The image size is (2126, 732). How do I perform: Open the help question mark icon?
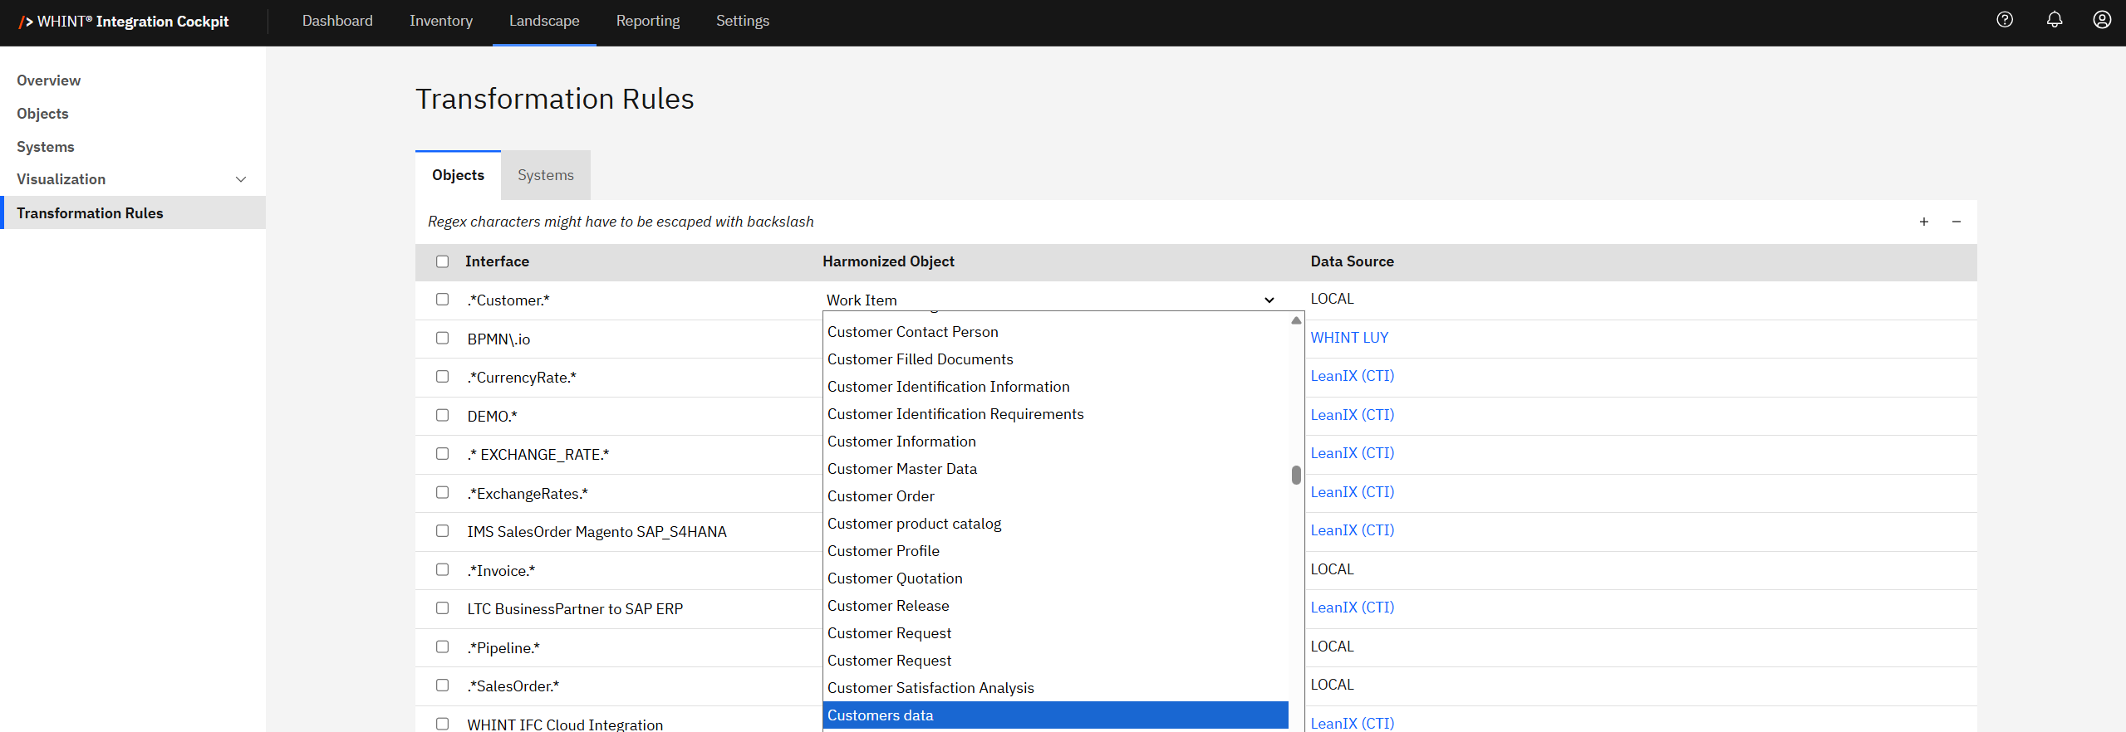pos(2005,20)
